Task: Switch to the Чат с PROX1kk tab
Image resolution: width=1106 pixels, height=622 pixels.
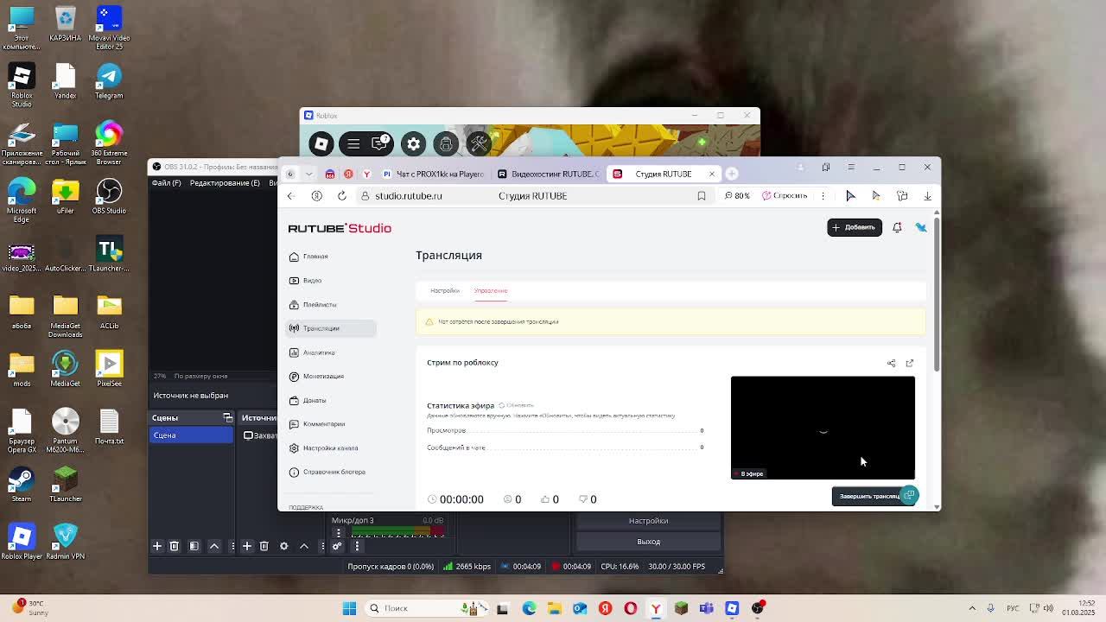Action: [432, 174]
